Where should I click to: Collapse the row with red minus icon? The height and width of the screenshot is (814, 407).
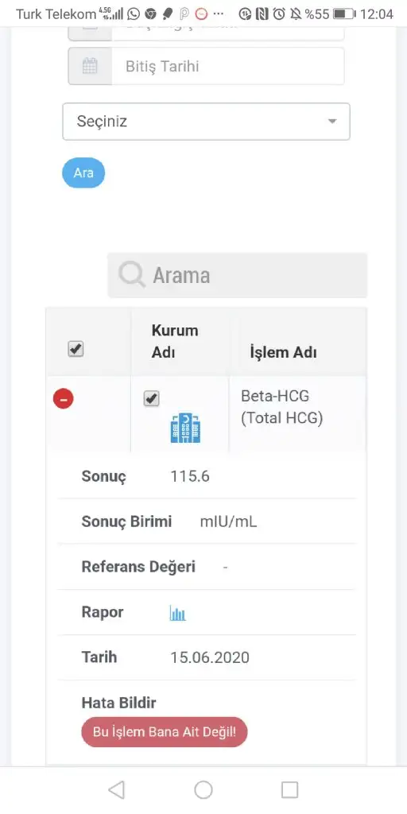64,399
